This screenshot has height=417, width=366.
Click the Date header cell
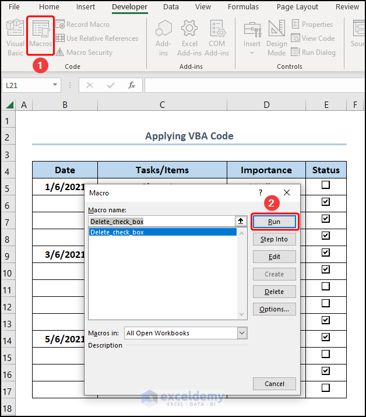(65, 170)
